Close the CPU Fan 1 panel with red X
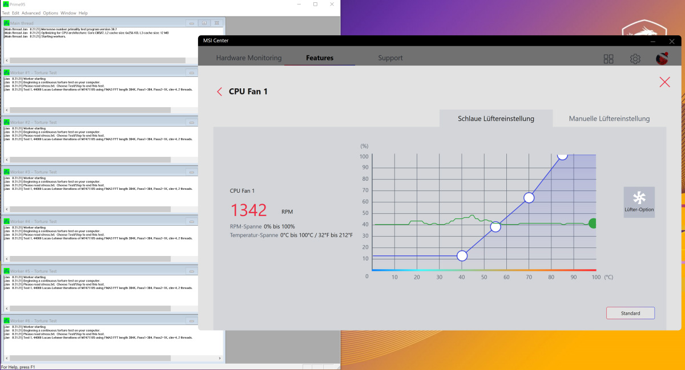The image size is (685, 370). pos(664,82)
